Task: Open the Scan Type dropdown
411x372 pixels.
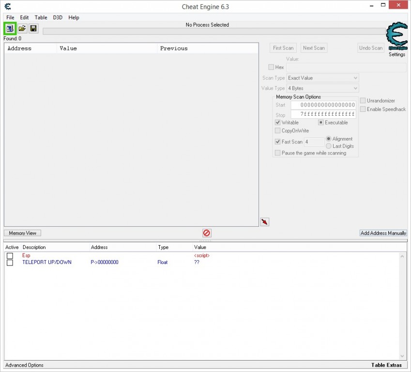Action: [323, 78]
